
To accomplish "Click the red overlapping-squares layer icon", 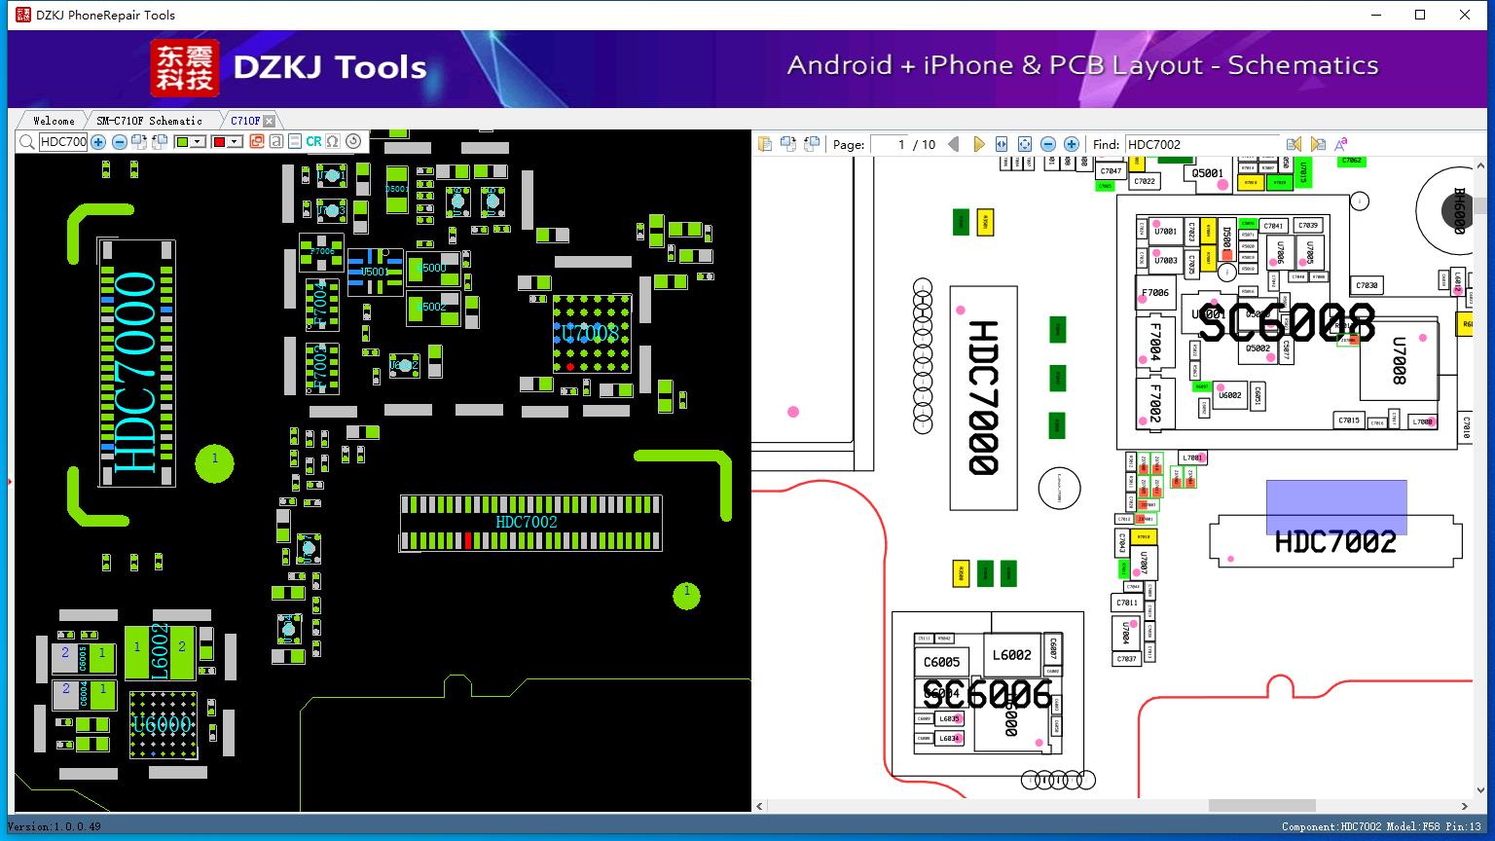I will [257, 142].
